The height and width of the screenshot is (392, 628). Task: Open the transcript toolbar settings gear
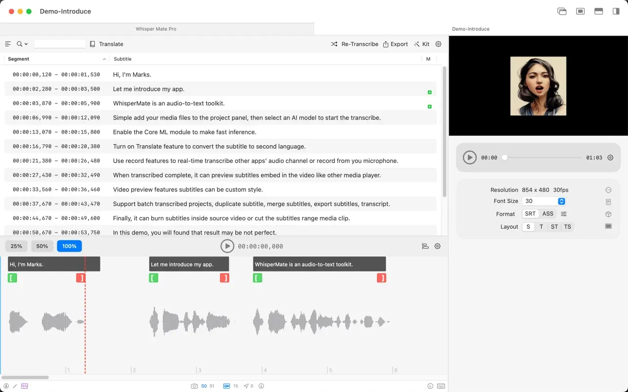tap(439, 44)
